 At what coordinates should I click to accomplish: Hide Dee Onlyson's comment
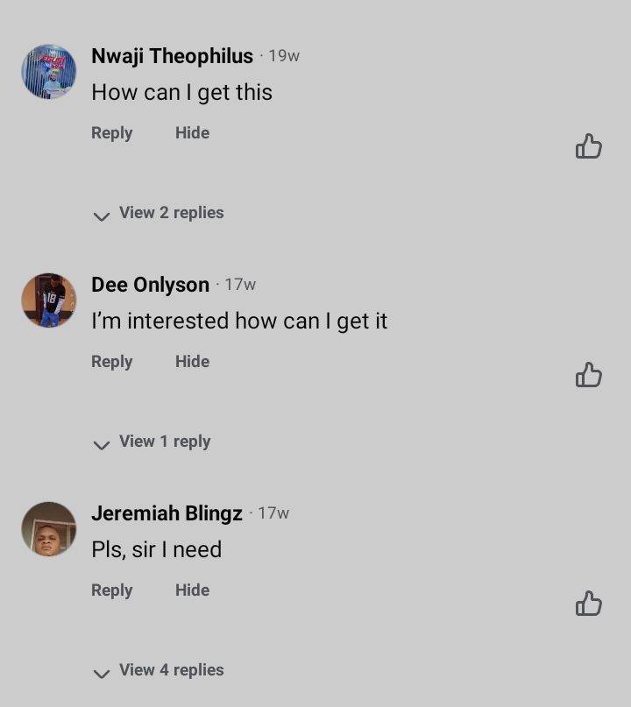pyautogui.click(x=192, y=362)
